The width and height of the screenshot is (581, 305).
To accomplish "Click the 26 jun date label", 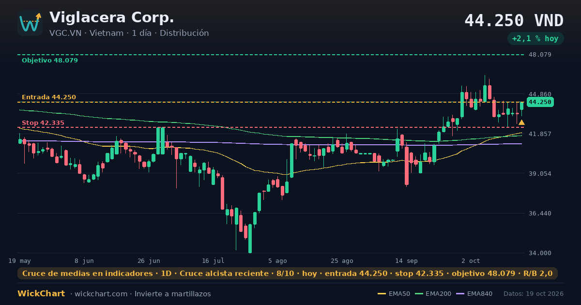I will click(149, 260).
